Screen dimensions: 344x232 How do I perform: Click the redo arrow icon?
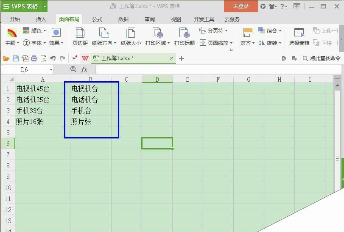click(62, 58)
